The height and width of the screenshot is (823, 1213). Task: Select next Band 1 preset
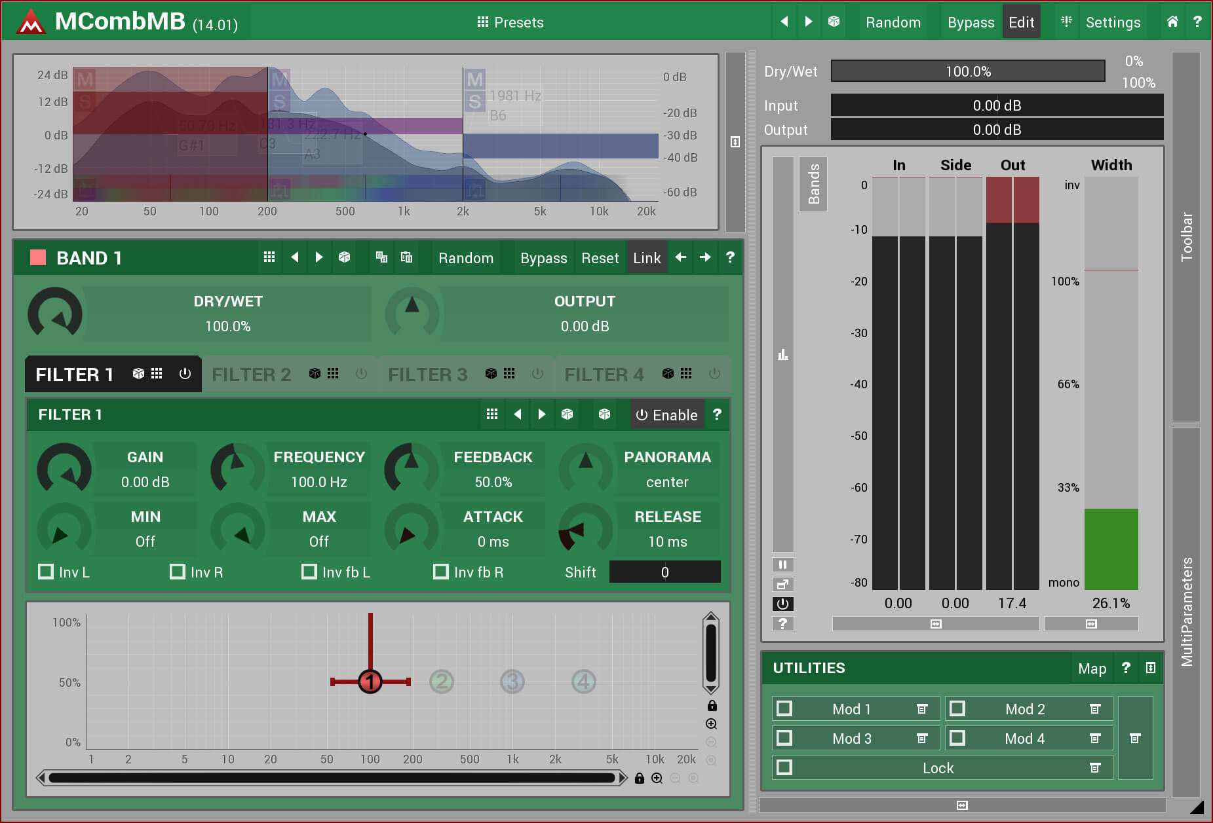coord(319,257)
